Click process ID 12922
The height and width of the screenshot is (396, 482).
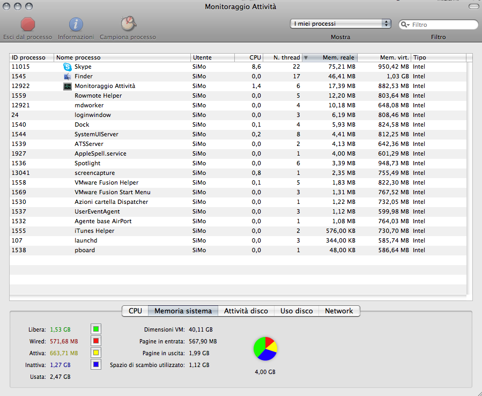(x=20, y=86)
